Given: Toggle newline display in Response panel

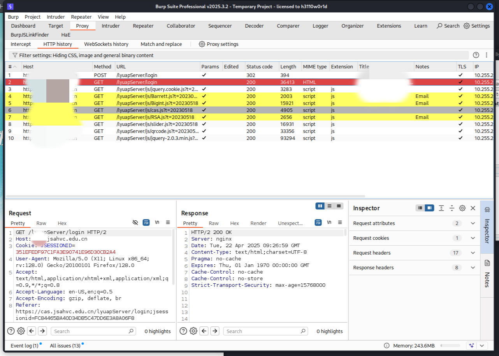Looking at the screenshot, I should pos(329,222).
